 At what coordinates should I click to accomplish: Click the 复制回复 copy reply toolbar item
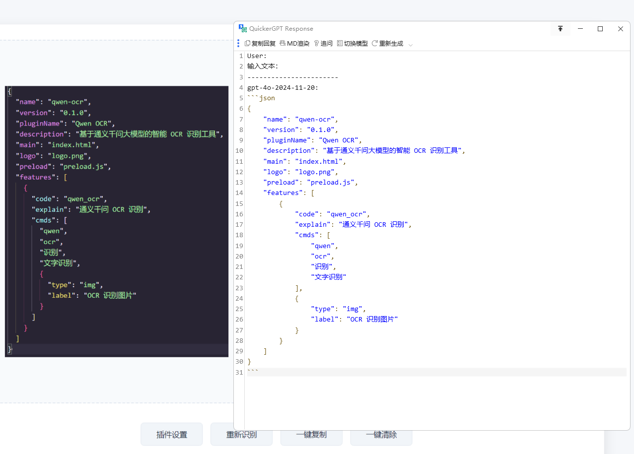click(x=260, y=44)
